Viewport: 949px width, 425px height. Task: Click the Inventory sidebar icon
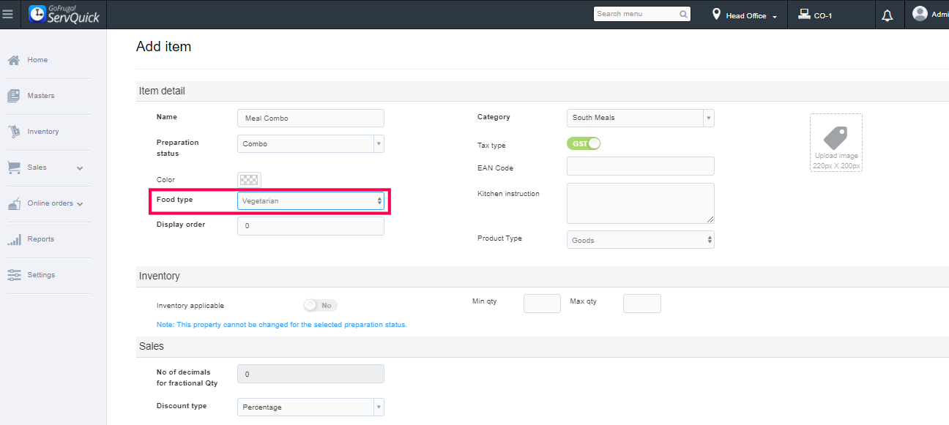[x=14, y=132]
